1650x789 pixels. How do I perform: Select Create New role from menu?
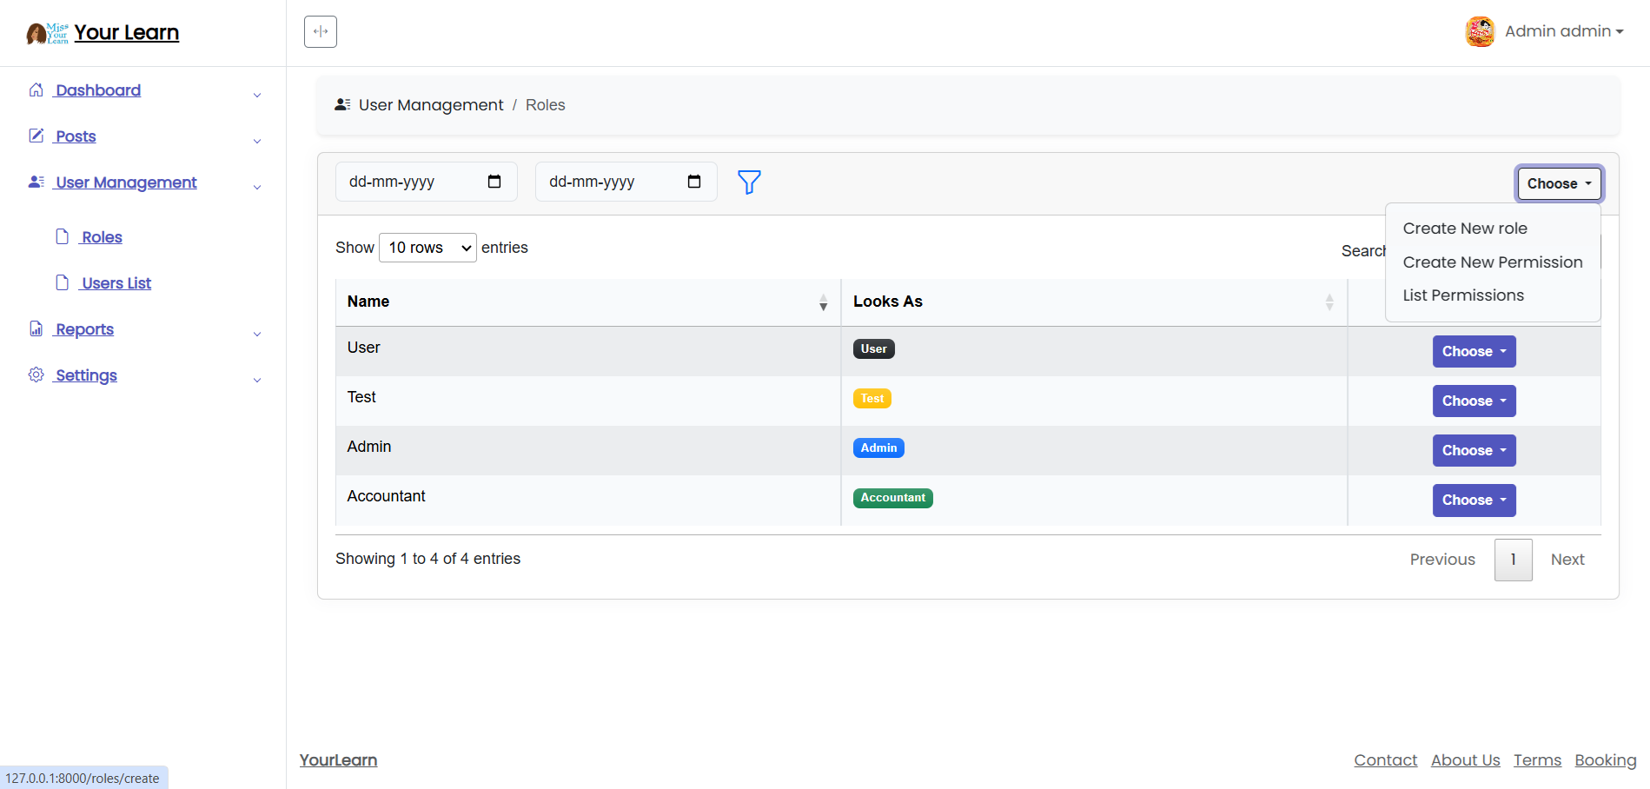[x=1465, y=228]
